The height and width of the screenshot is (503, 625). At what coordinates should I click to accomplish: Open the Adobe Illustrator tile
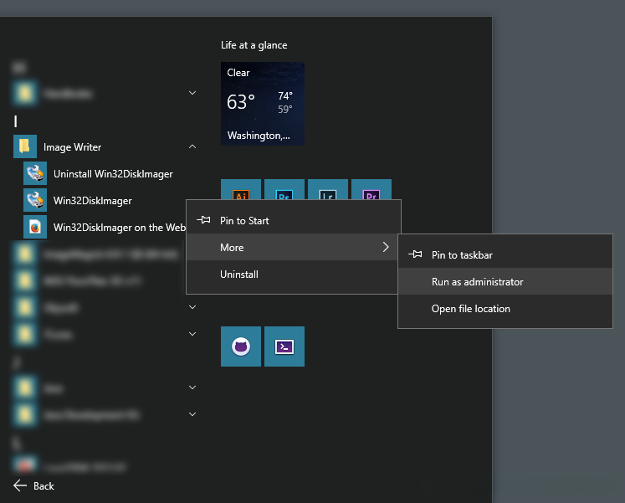click(241, 190)
